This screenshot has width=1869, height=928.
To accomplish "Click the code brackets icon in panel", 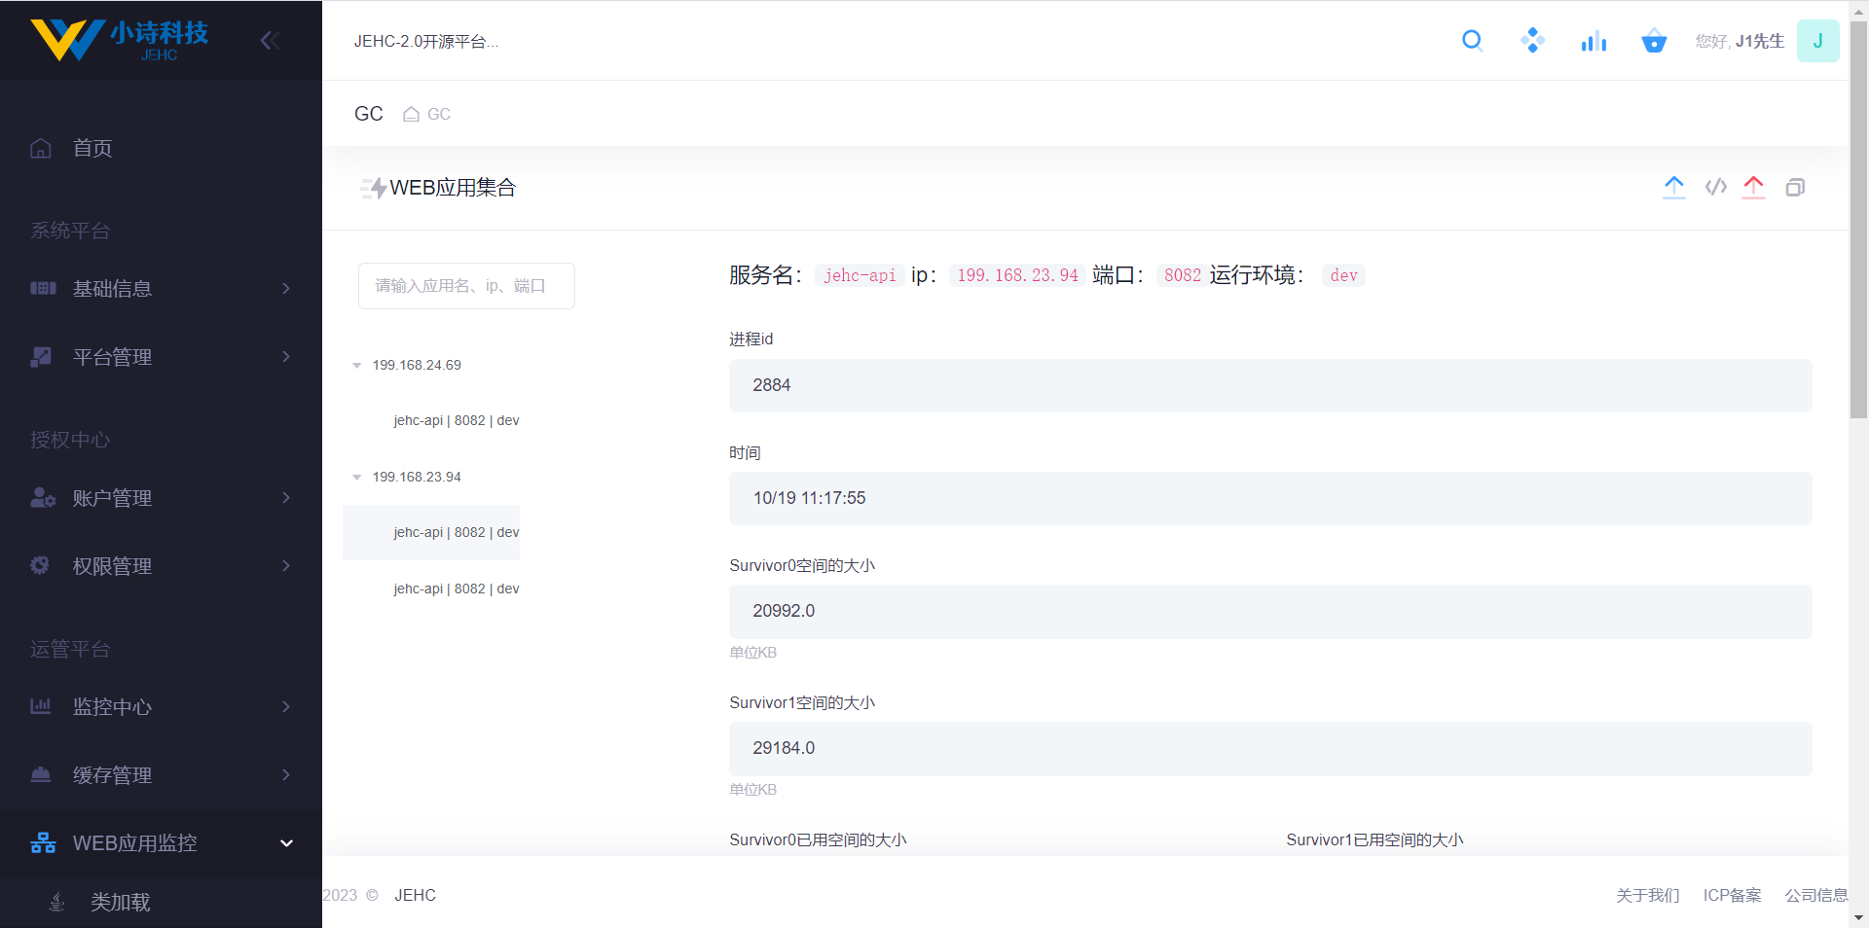I will point(1715,187).
